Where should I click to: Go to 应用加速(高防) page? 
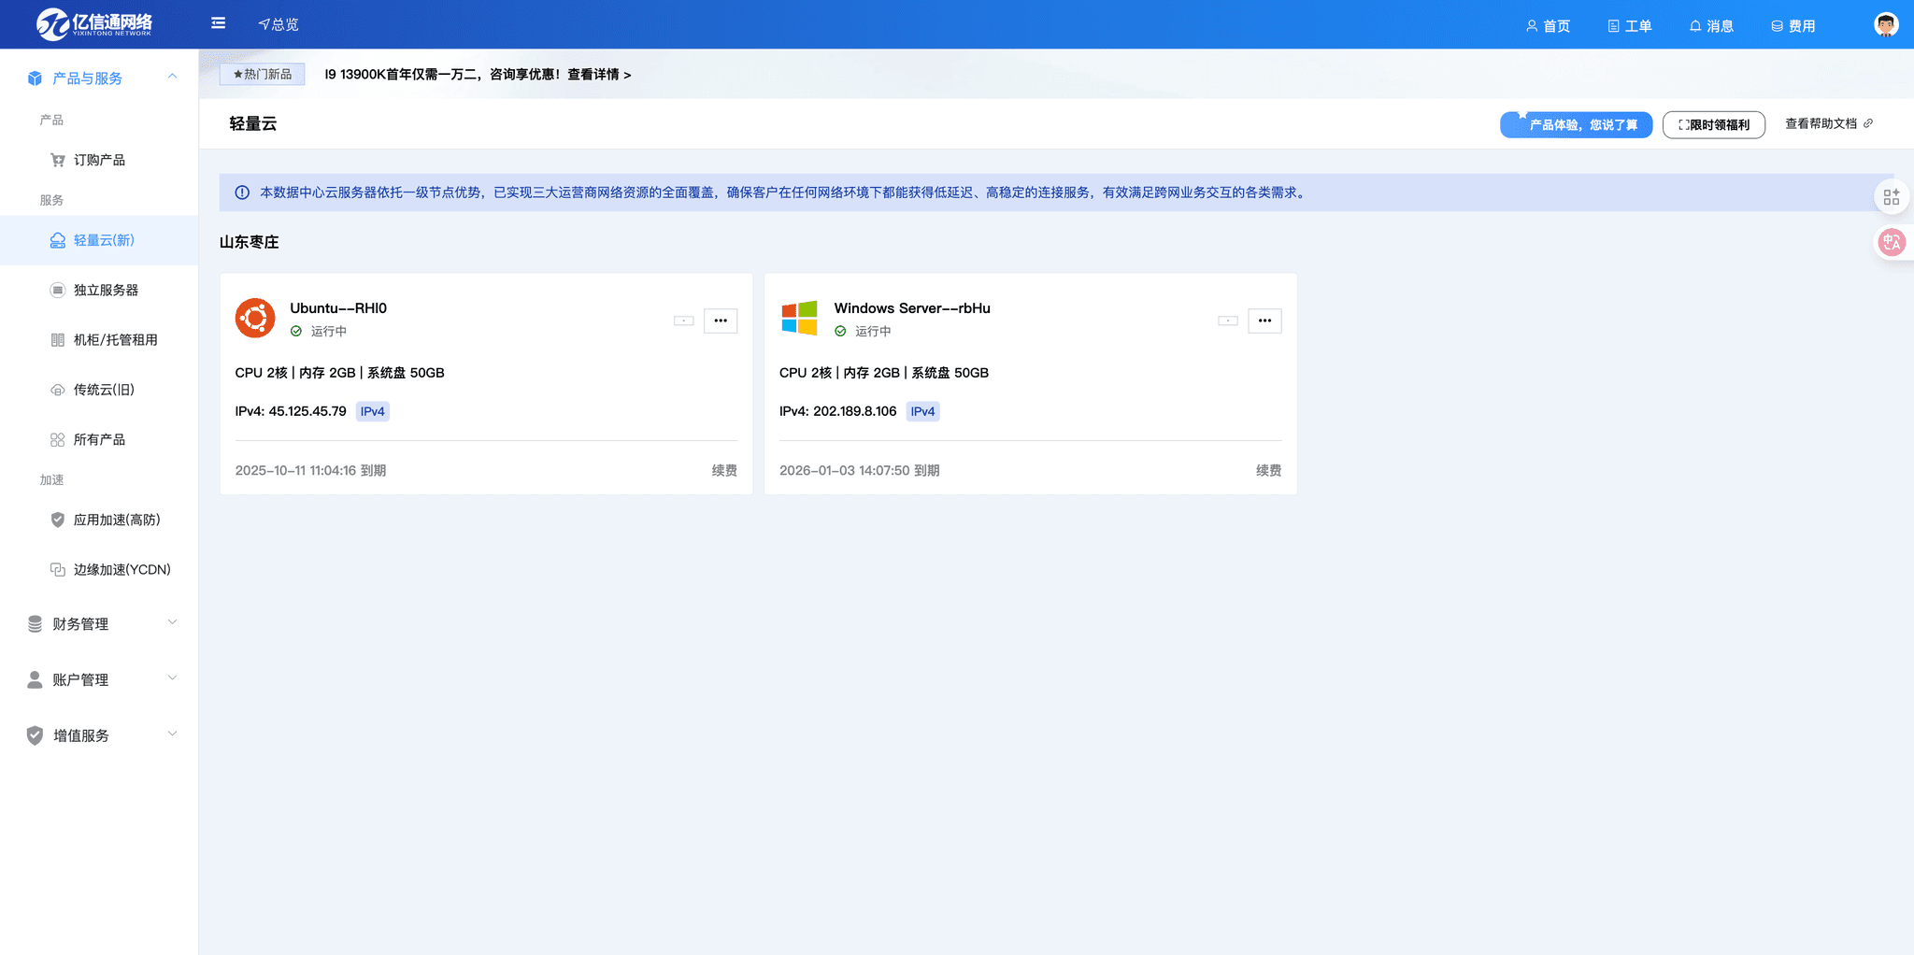(116, 520)
